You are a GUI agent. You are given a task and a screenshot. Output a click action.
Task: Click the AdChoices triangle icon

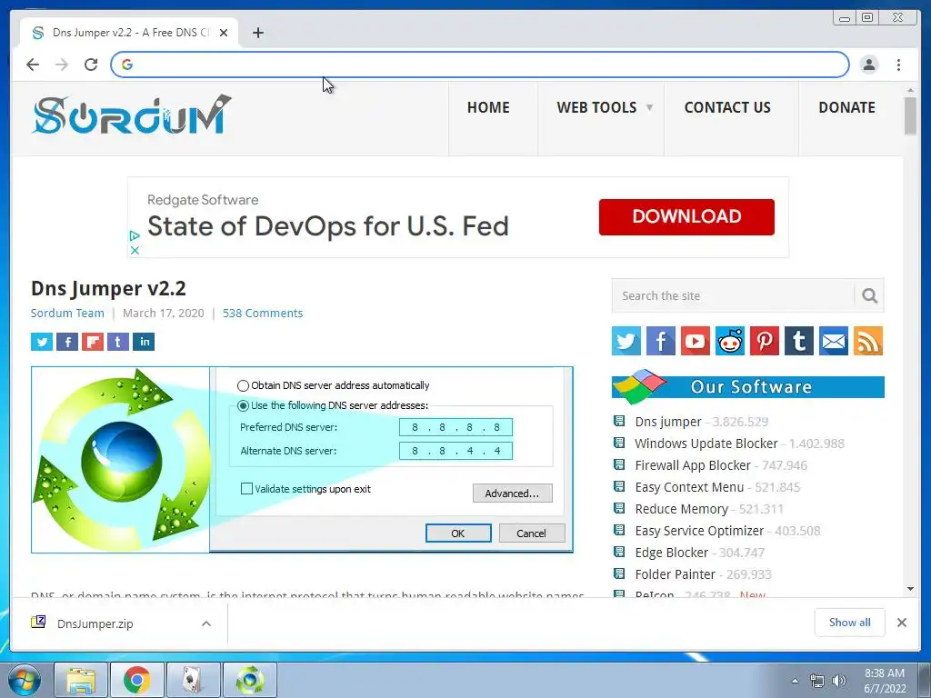pos(135,235)
